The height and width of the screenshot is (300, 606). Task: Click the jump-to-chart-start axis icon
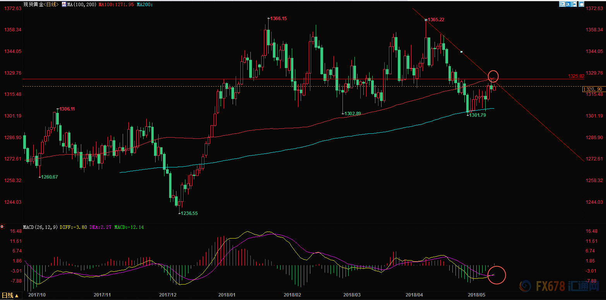pos(562,4)
